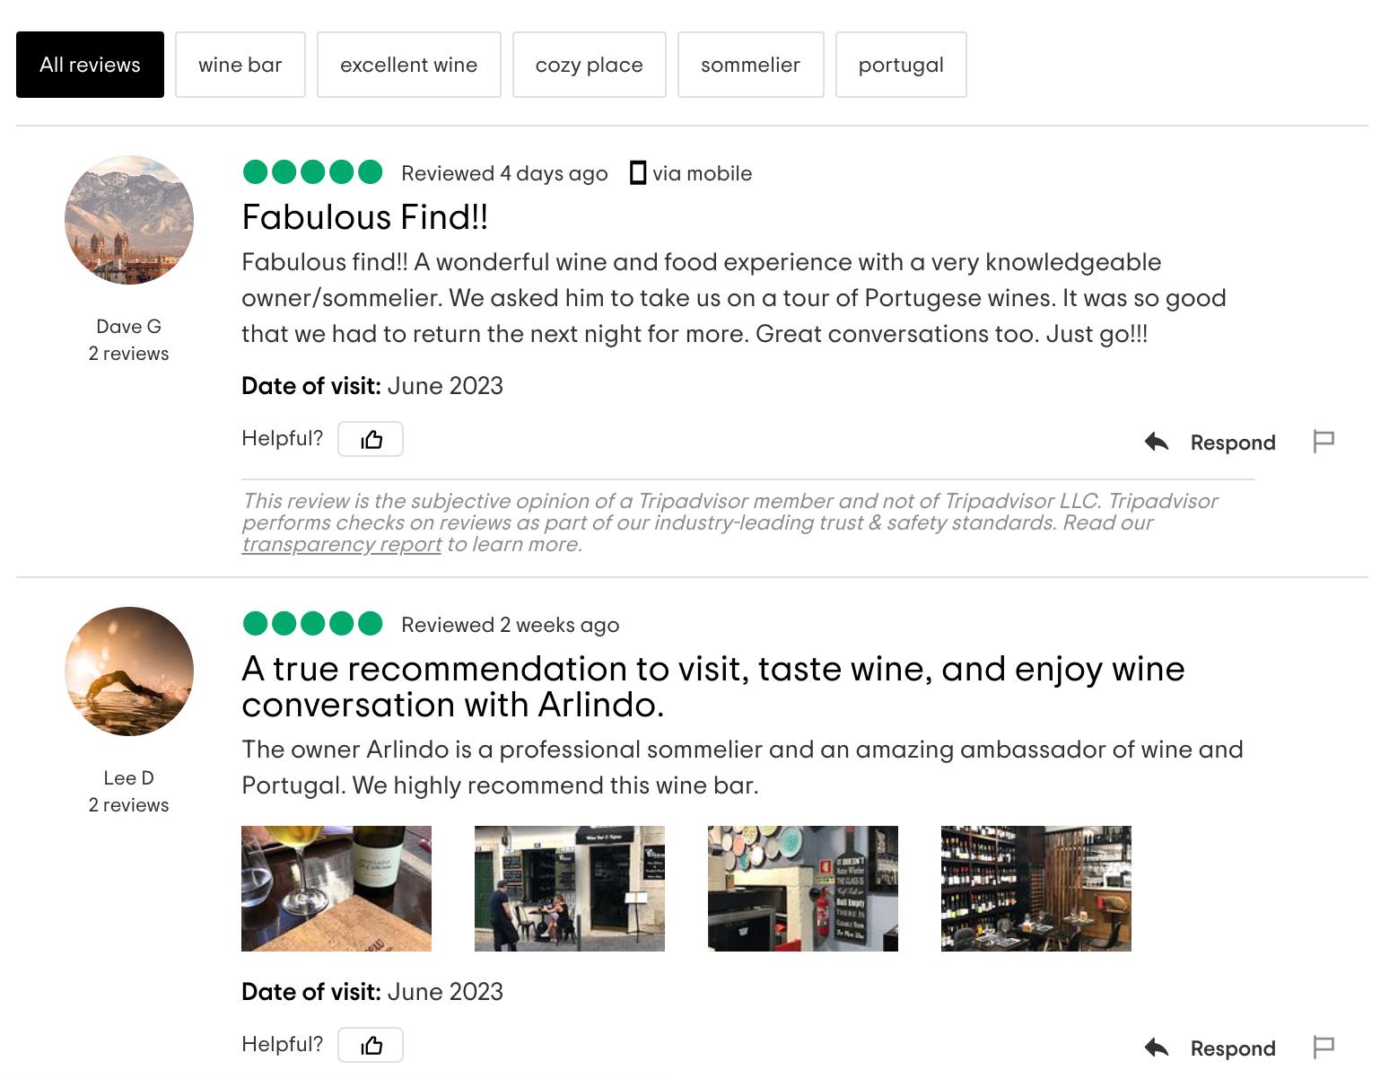Filter reviews by "portugal" tag
Viewport: 1398px width, 1079px height.
(900, 65)
